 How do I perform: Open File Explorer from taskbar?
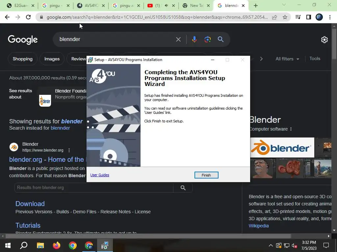coord(40,245)
